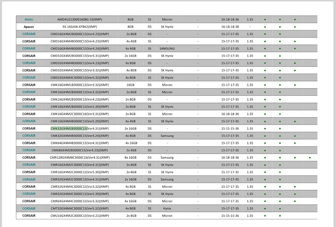This screenshot has width=336, height=227.
Task: Select part number EK.16GAW.KFBK2(XMP)
Action: click(x=80, y=27)
